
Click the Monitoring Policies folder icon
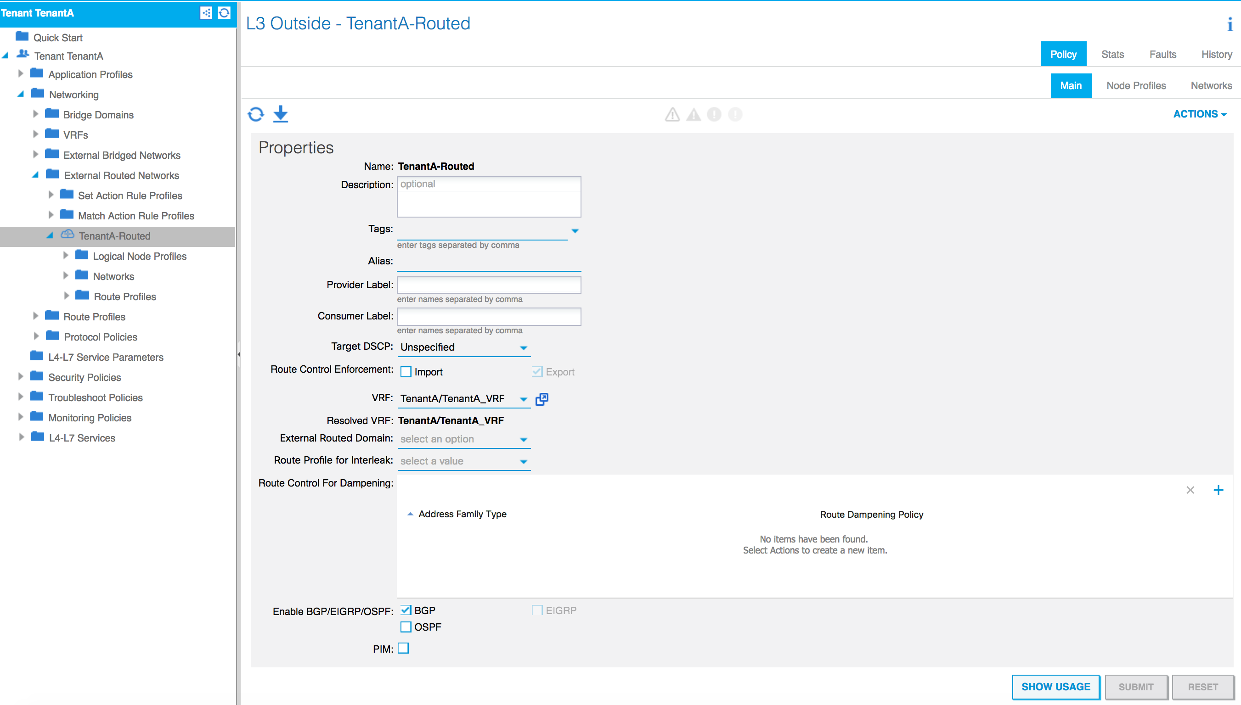tap(37, 416)
